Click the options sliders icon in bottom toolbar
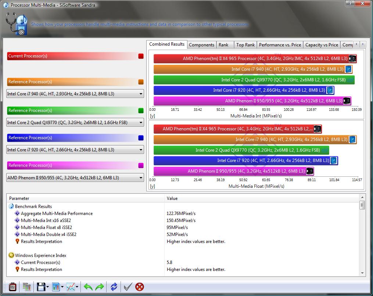Image resolution: width=373 pixels, height=296 pixels. pos(12,287)
